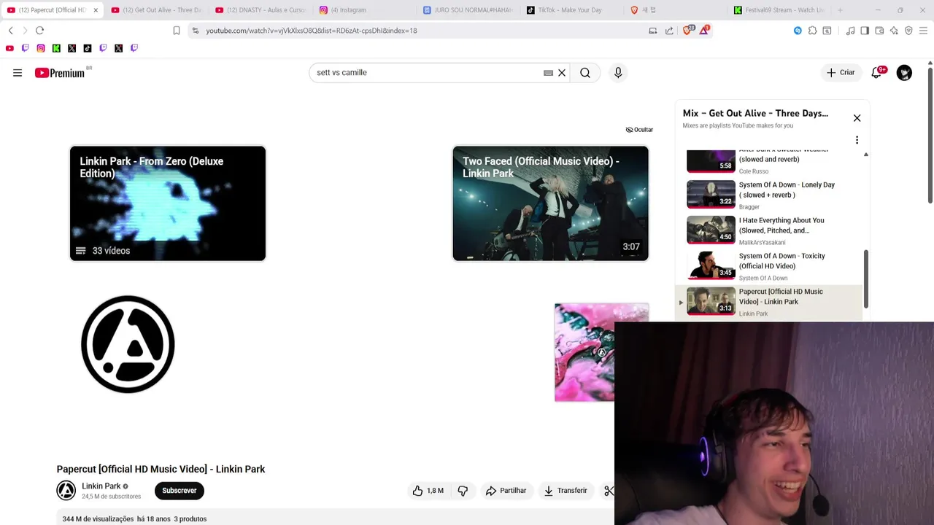Click the Mix playlist scrollbar thumb

pyautogui.click(x=866, y=279)
